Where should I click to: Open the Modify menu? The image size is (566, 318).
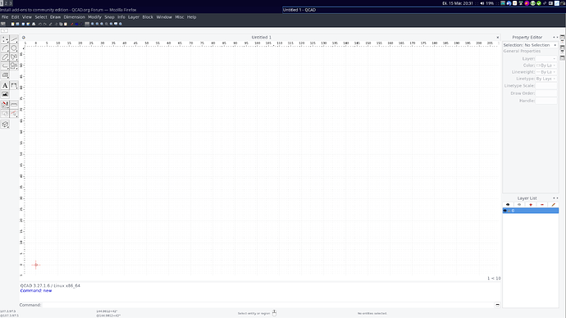click(94, 17)
